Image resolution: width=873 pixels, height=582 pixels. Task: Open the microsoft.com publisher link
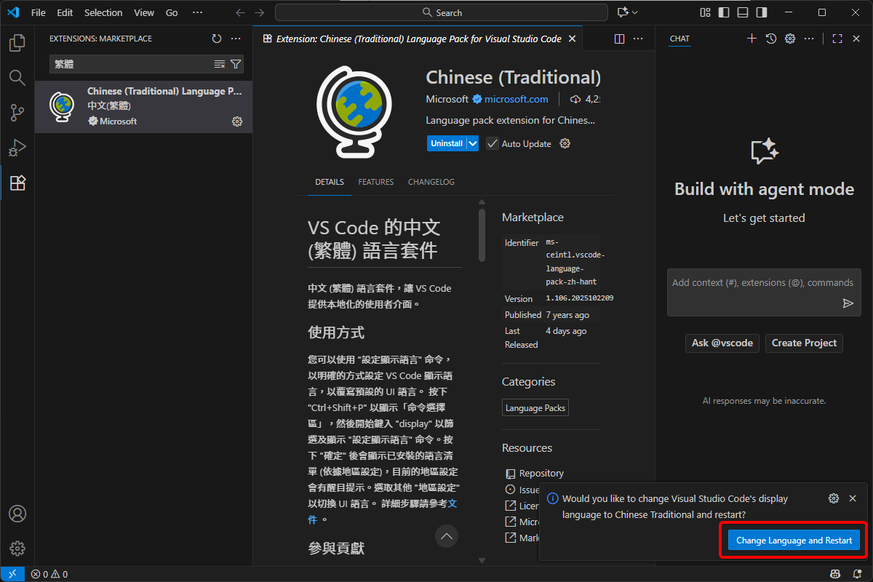[516, 99]
